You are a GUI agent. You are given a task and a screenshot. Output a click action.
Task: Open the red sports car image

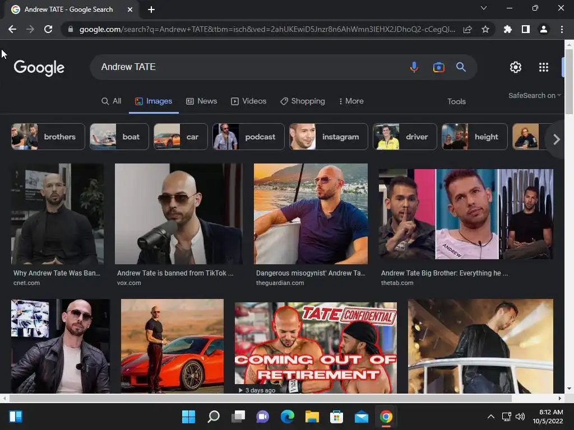click(172, 346)
